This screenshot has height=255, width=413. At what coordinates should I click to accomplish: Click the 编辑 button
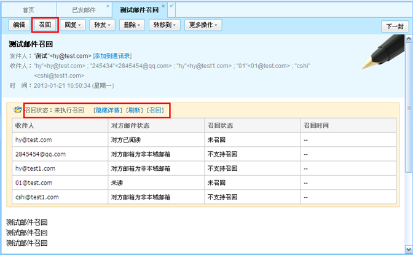pyautogui.click(x=19, y=25)
